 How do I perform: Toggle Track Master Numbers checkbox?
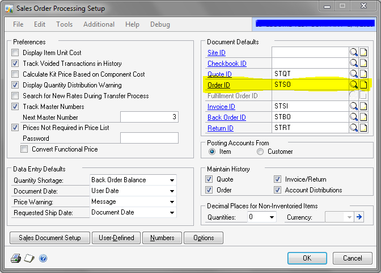point(15,107)
